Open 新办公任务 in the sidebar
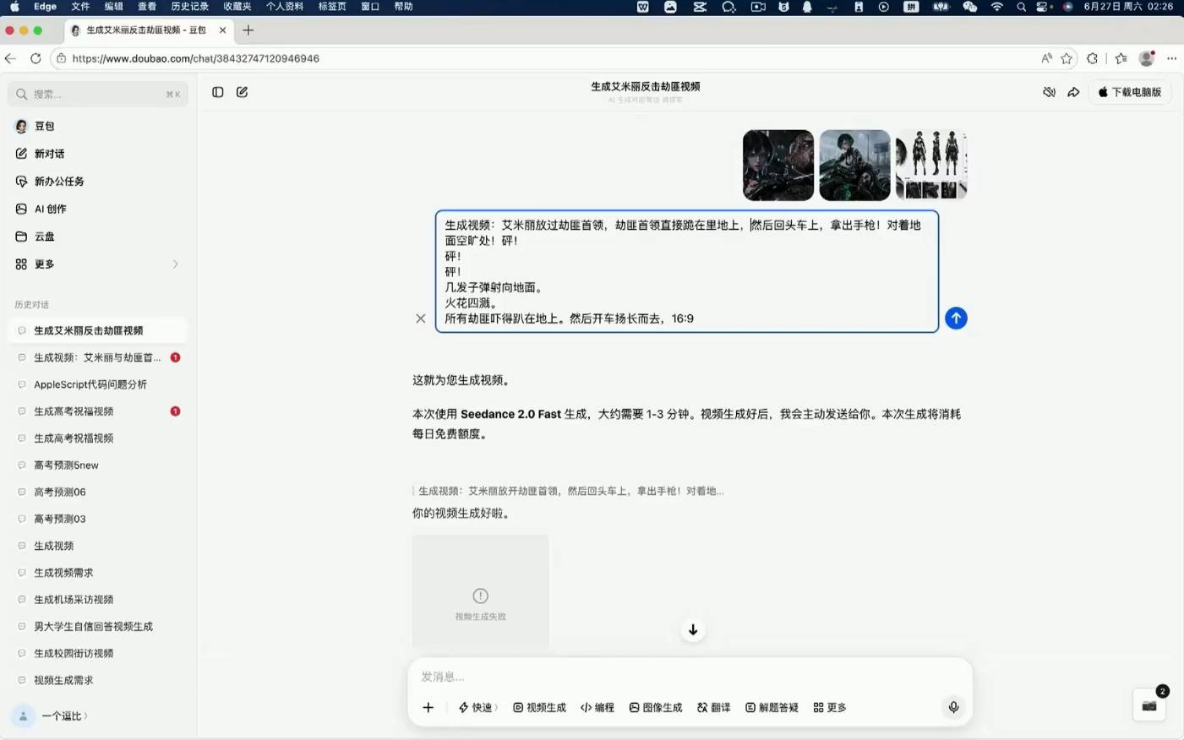 (97, 182)
